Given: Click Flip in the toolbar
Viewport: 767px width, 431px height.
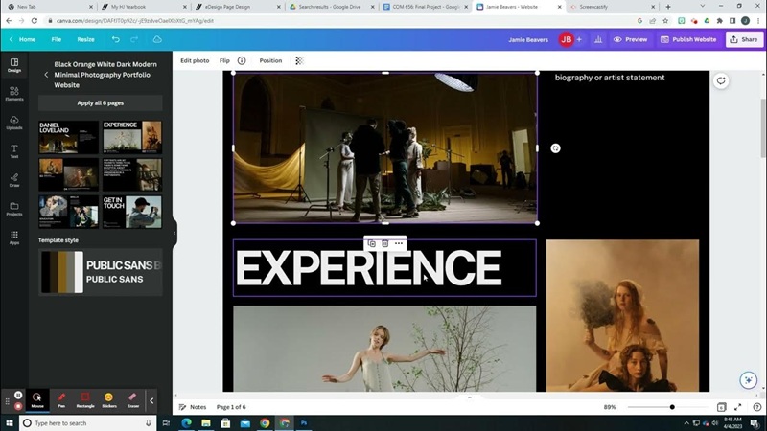Looking at the screenshot, I should 224,60.
